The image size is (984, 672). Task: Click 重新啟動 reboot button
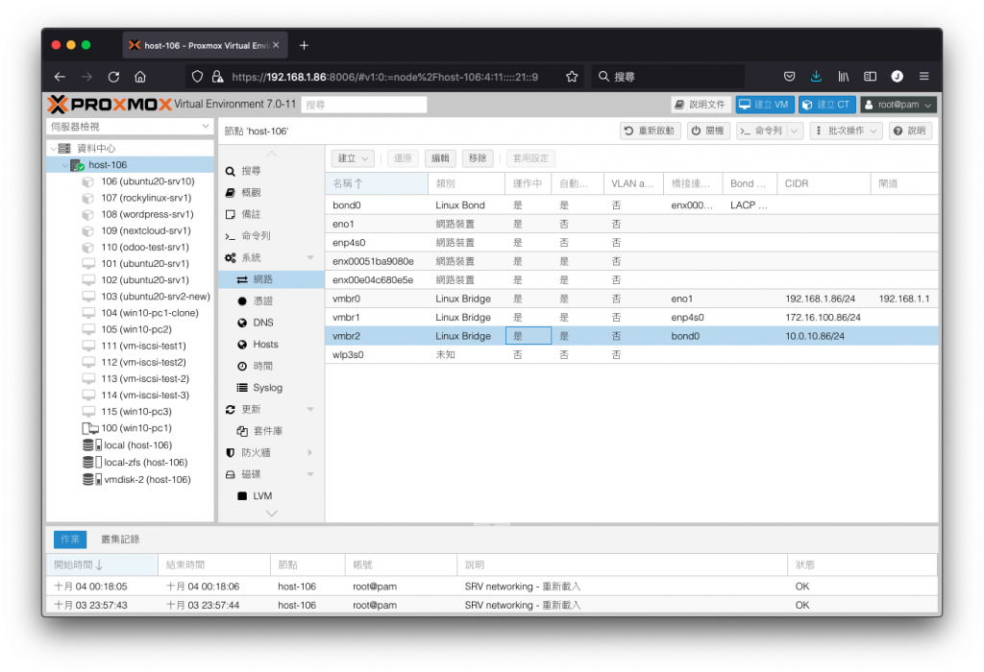[651, 131]
